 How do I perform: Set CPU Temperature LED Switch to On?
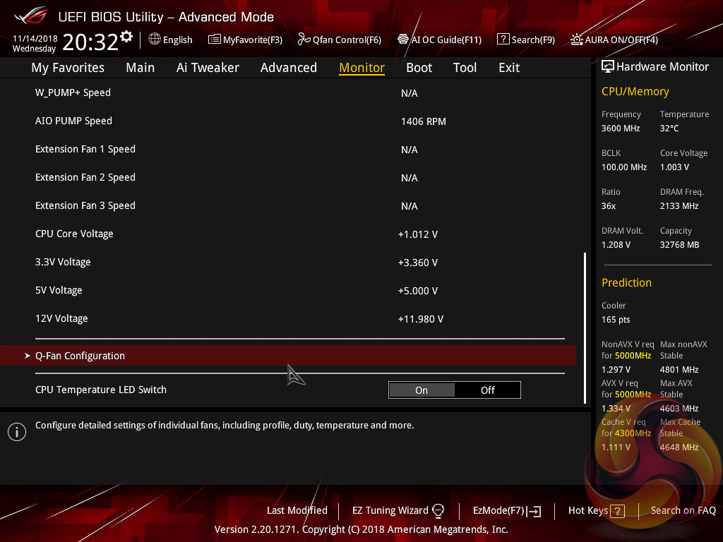pyautogui.click(x=422, y=390)
